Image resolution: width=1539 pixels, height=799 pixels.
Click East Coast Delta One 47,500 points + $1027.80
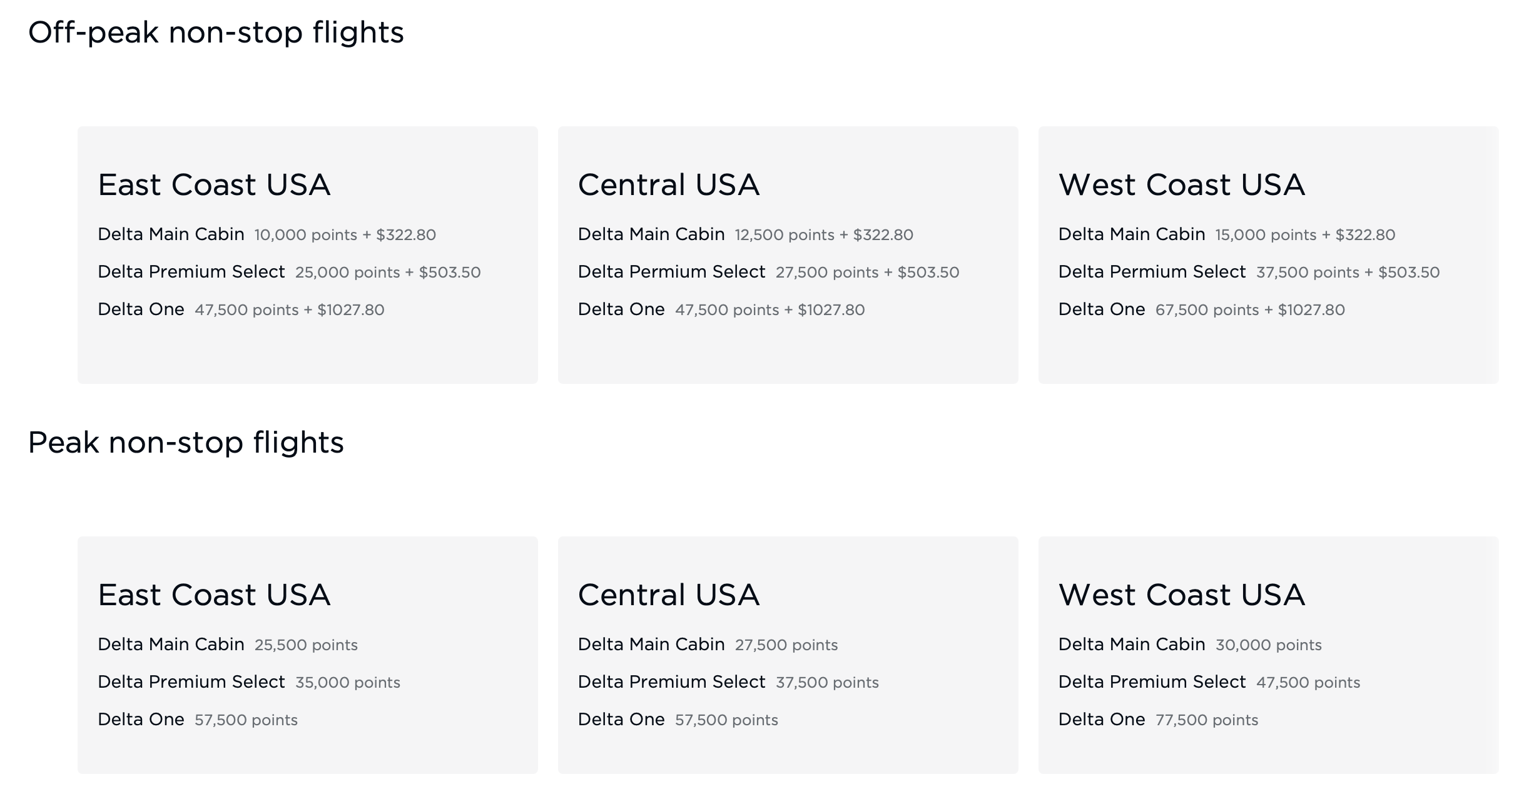click(241, 309)
